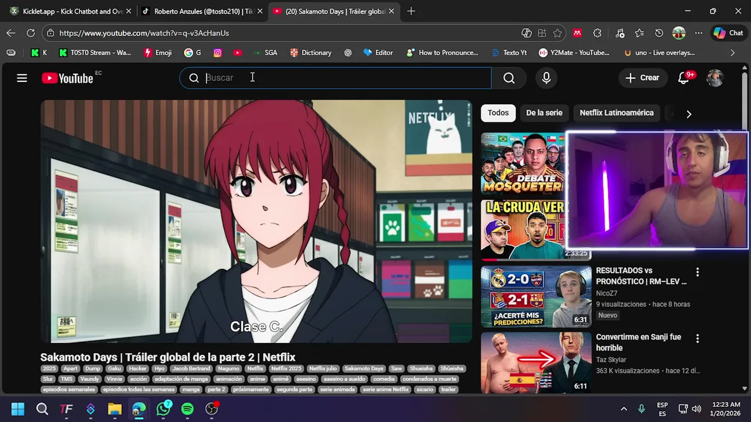
Task: Click the browser address bar URL
Action: pyautogui.click(x=144, y=33)
